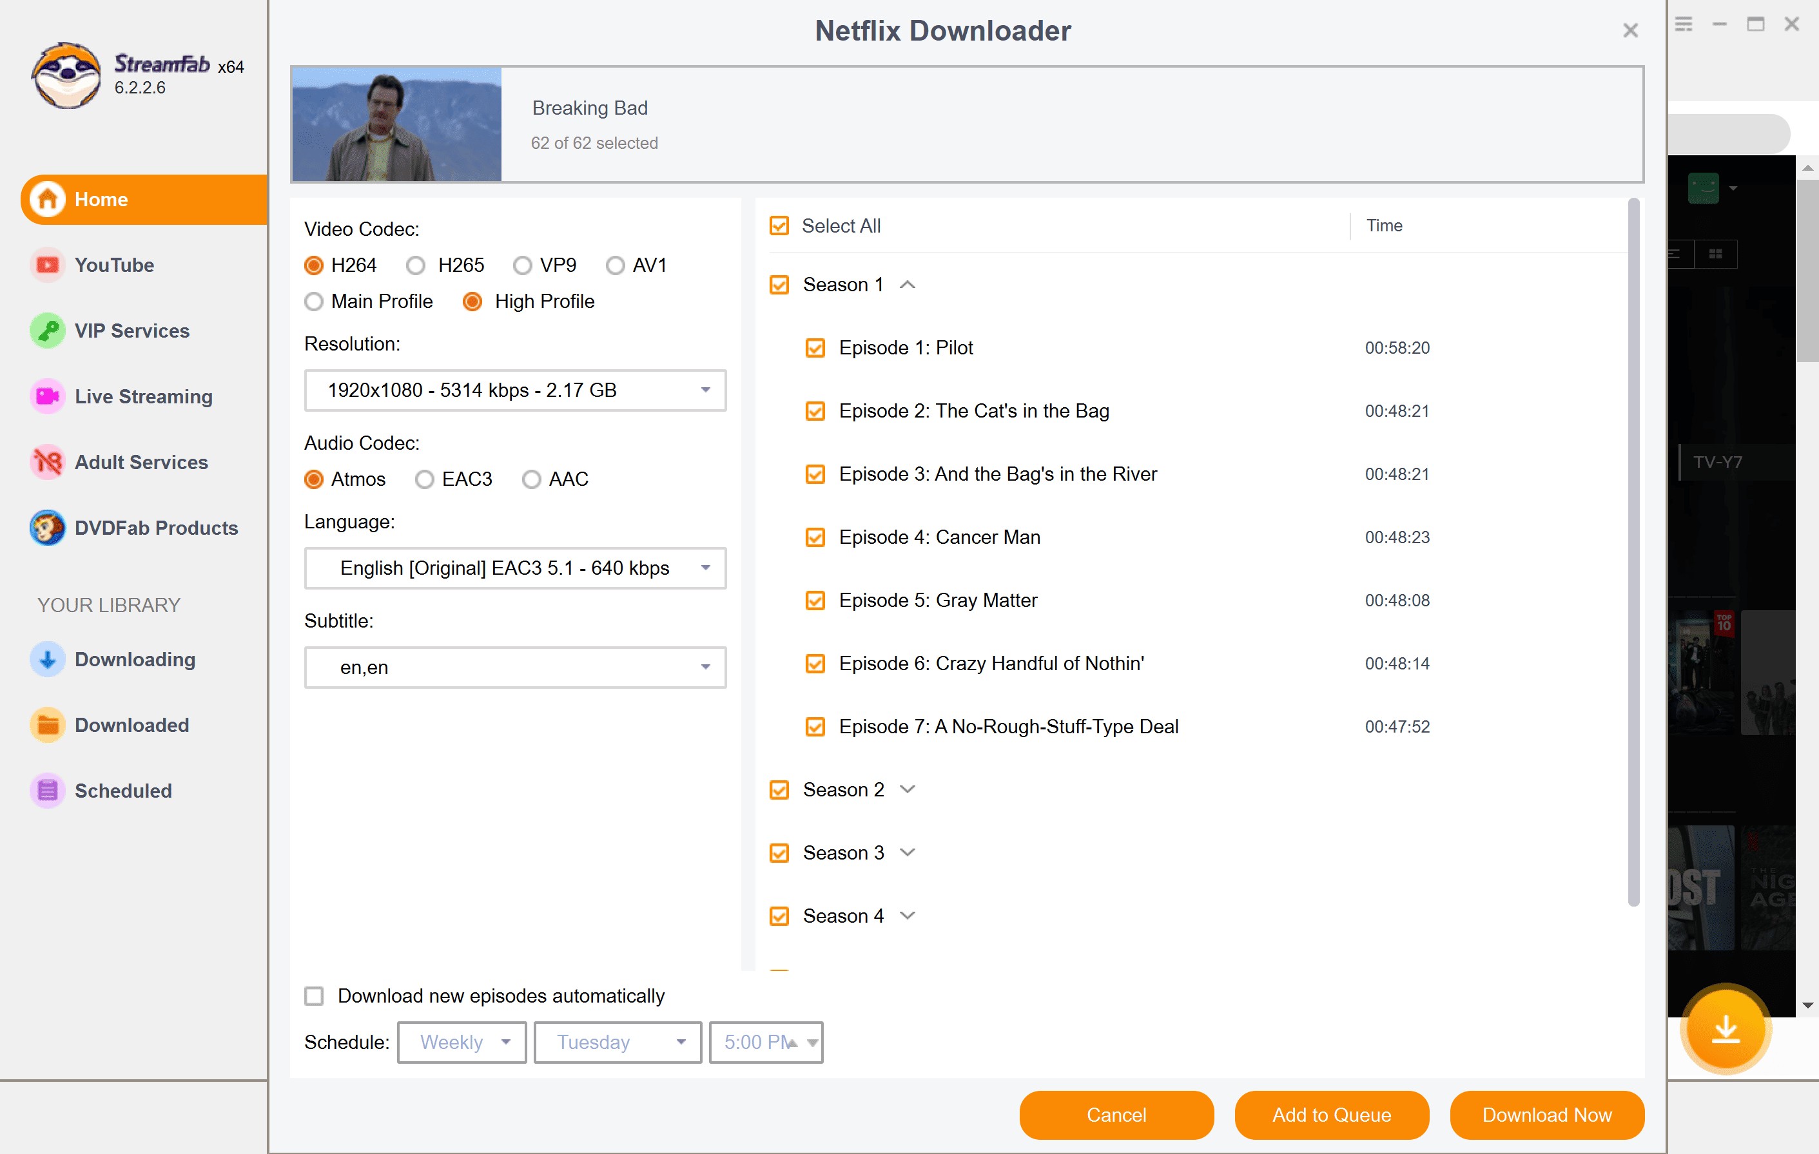Uncheck Episode 1: Pilot

click(x=815, y=348)
